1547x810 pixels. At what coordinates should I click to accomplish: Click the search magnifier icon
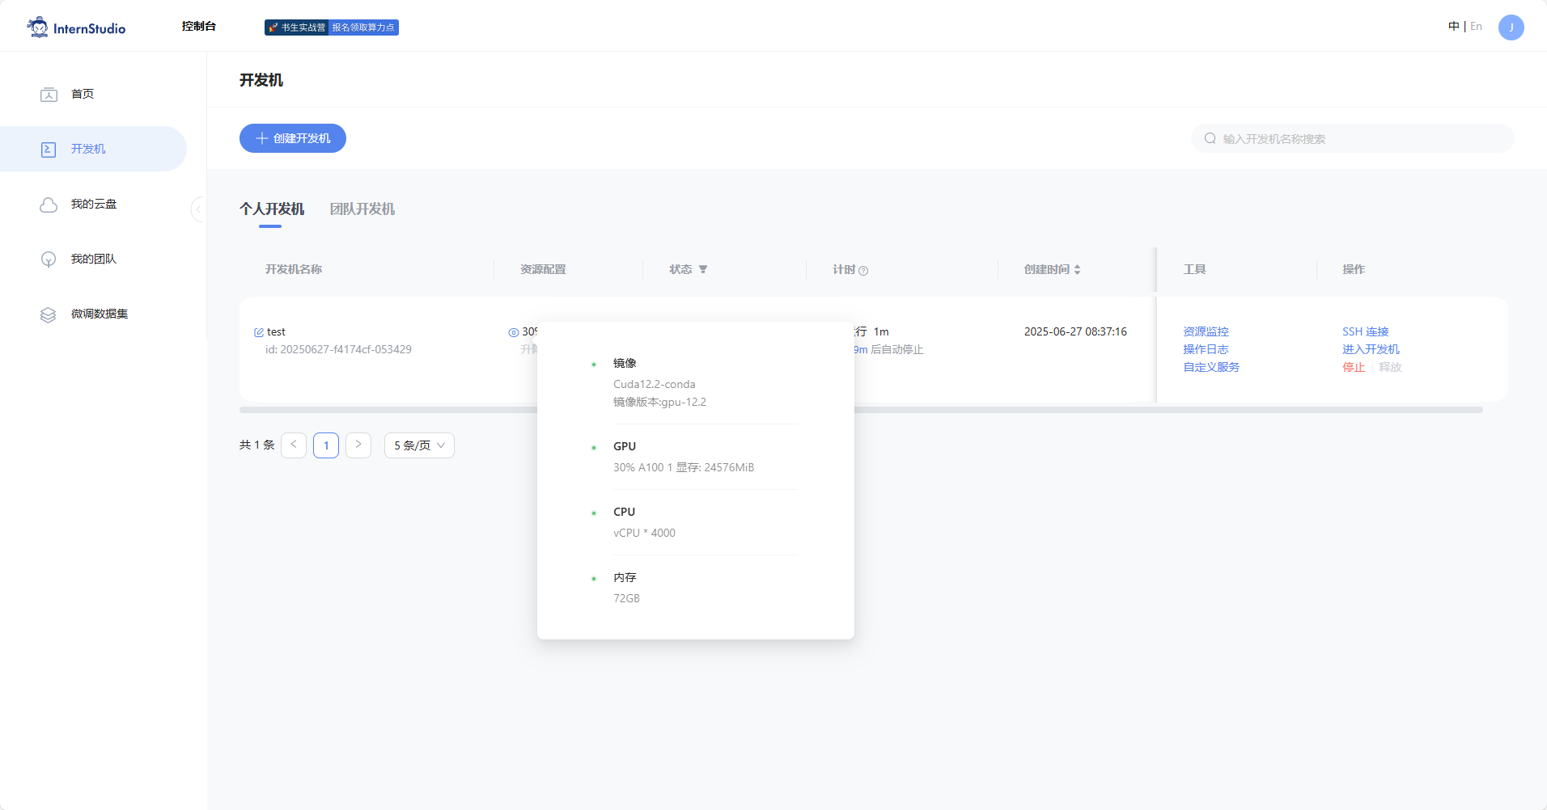coord(1210,138)
